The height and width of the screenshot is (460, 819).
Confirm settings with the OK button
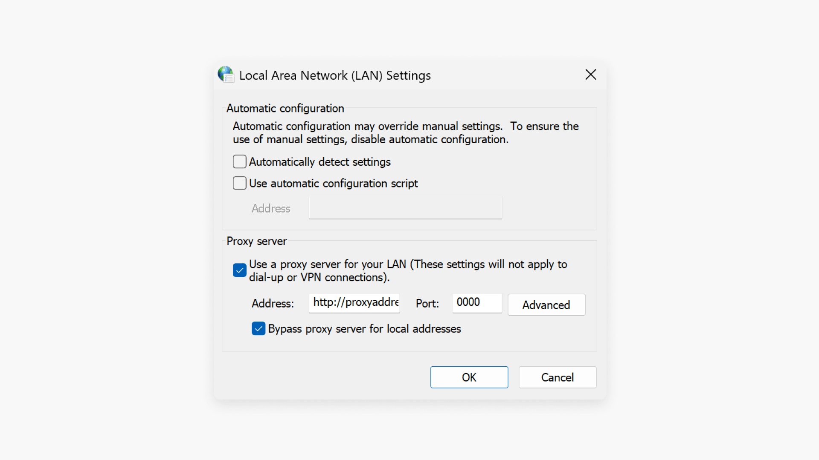469,377
